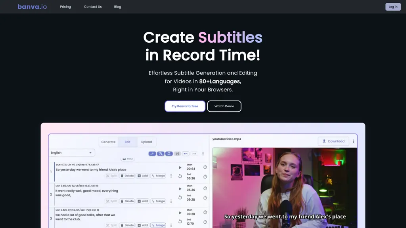The image size is (406, 228).
Task: Open the three-dot menu beside the redo arrow
Action: coord(203,153)
